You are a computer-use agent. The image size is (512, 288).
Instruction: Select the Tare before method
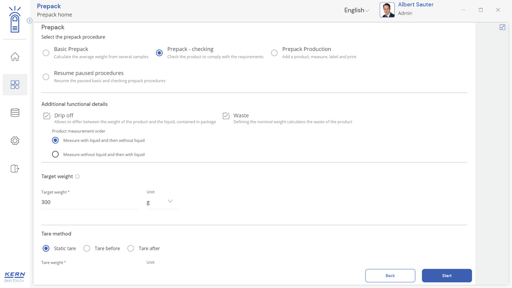point(87,248)
